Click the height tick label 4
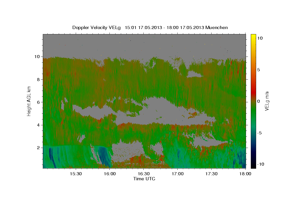This screenshot has height=202, width=304. pos(39,125)
